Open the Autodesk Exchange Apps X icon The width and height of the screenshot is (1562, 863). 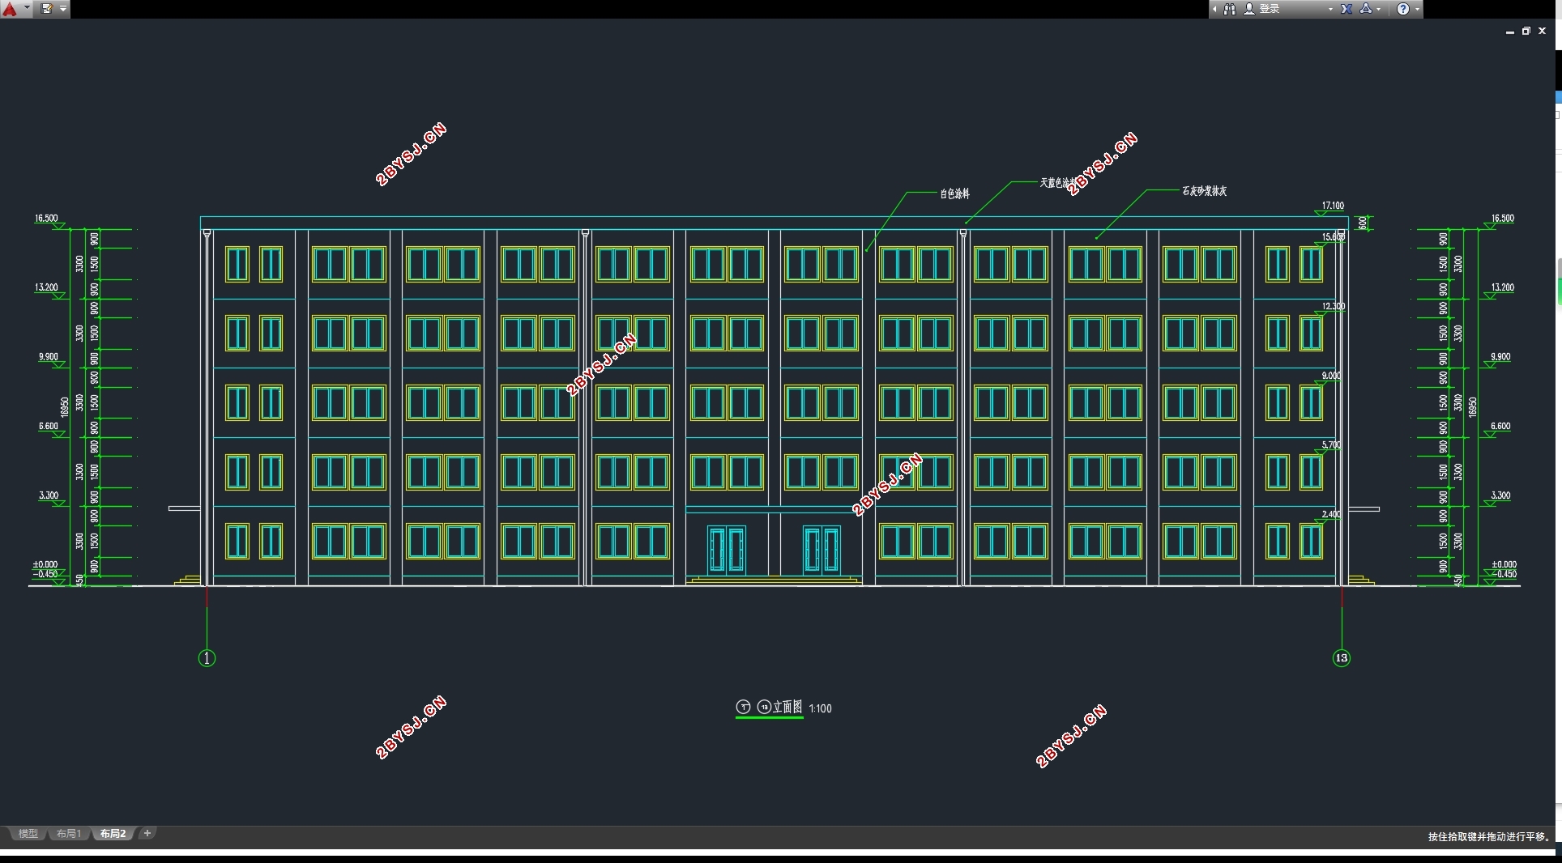click(x=1346, y=9)
